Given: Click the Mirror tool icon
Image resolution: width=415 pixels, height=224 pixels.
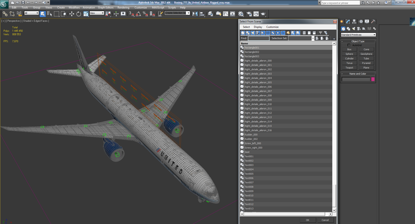Looking at the screenshot, I should 195,14.
